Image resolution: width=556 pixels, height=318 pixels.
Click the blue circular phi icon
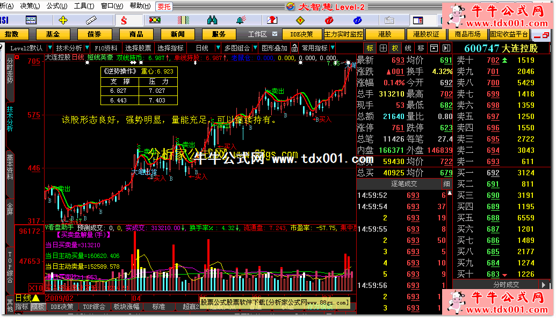pos(357,20)
